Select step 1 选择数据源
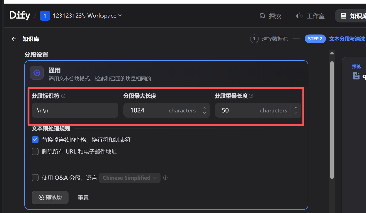This screenshot has width=366, height=213. [x=269, y=39]
